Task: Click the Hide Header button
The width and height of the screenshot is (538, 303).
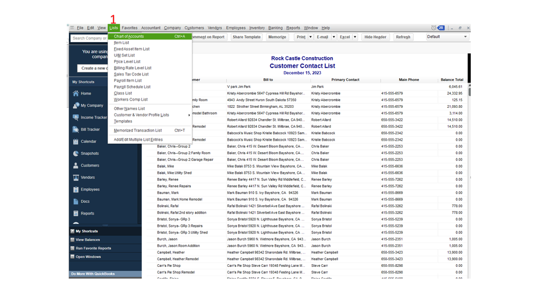Action: click(x=375, y=37)
